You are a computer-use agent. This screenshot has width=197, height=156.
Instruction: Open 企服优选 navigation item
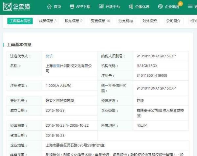142,7
